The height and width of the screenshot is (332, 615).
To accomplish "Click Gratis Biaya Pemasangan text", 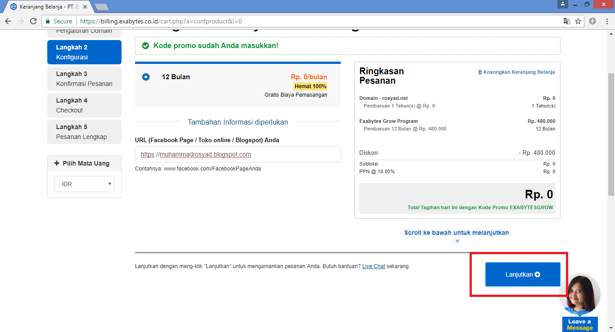I will 296,95.
